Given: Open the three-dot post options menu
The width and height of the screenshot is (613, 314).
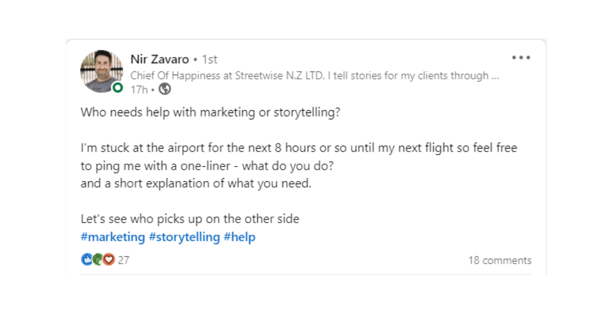Looking at the screenshot, I should click(520, 58).
